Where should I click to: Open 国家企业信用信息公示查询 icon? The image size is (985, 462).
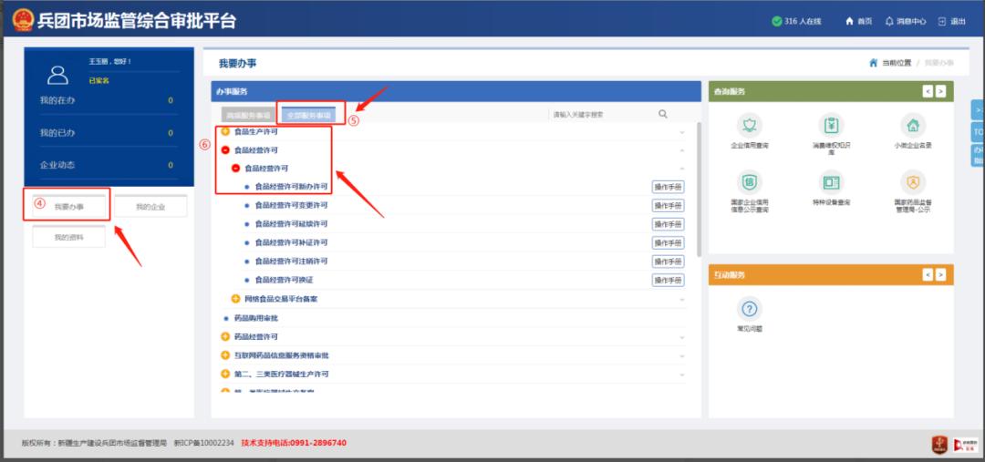point(750,182)
